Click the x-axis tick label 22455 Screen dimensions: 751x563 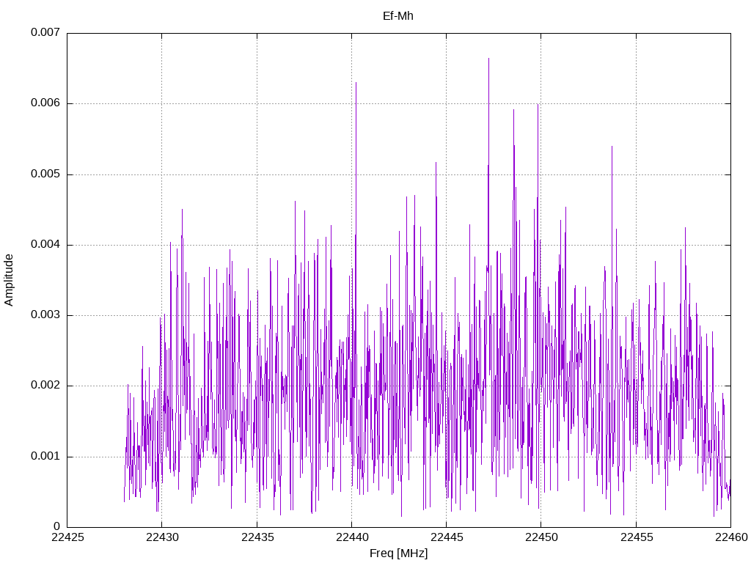click(637, 537)
